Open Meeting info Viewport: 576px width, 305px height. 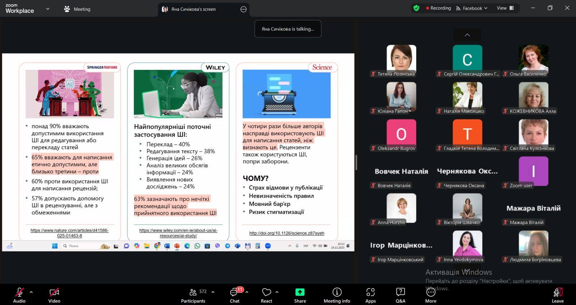coord(337,295)
